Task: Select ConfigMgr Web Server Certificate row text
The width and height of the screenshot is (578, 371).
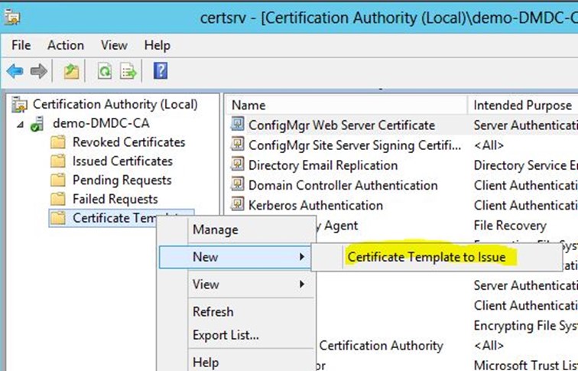Action: point(342,125)
